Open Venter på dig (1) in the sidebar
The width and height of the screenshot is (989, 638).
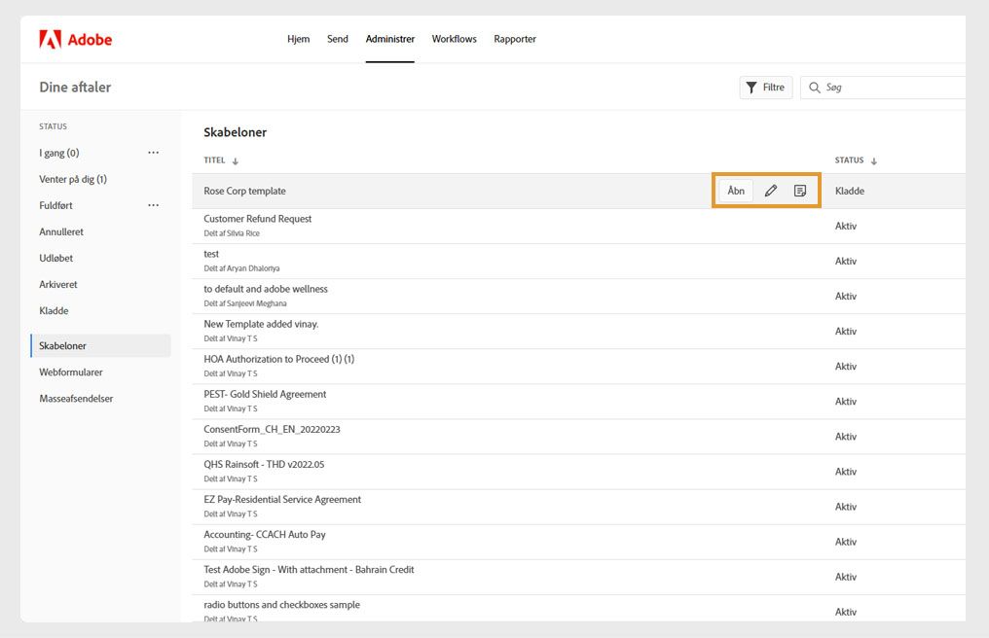click(x=73, y=179)
